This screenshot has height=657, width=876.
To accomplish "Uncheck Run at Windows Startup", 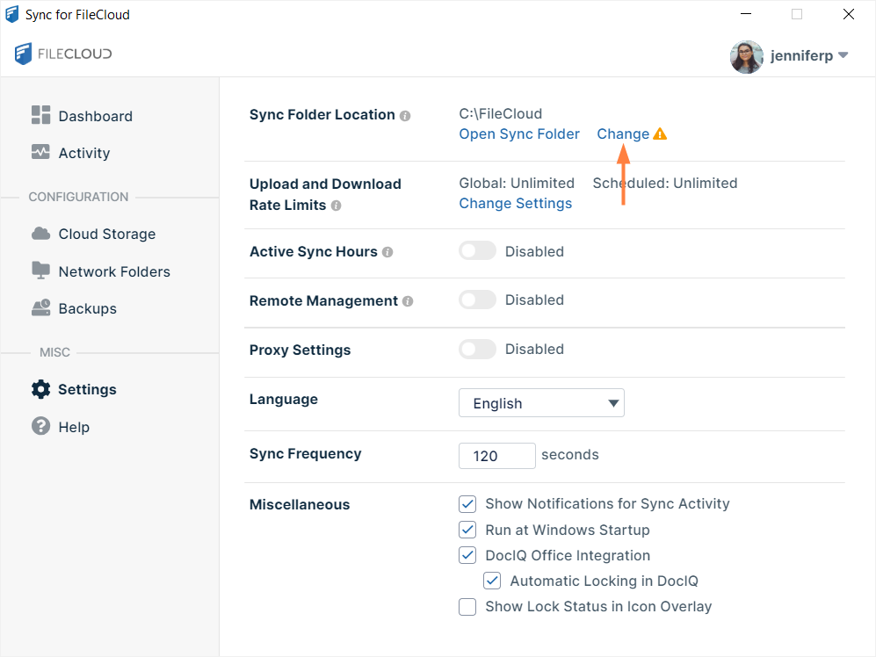I will click(467, 530).
